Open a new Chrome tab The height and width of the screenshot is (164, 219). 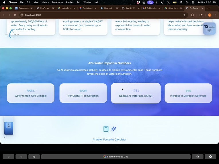208,8
